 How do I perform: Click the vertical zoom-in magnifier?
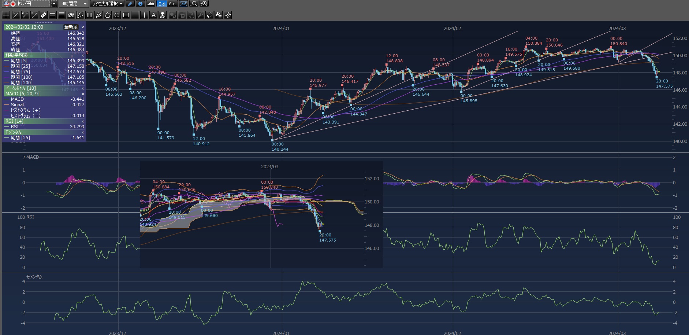pos(204,4)
